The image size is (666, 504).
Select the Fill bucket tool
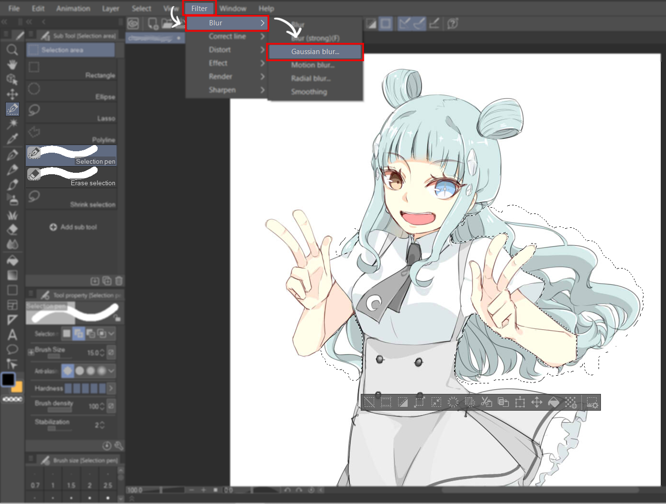tap(12, 258)
